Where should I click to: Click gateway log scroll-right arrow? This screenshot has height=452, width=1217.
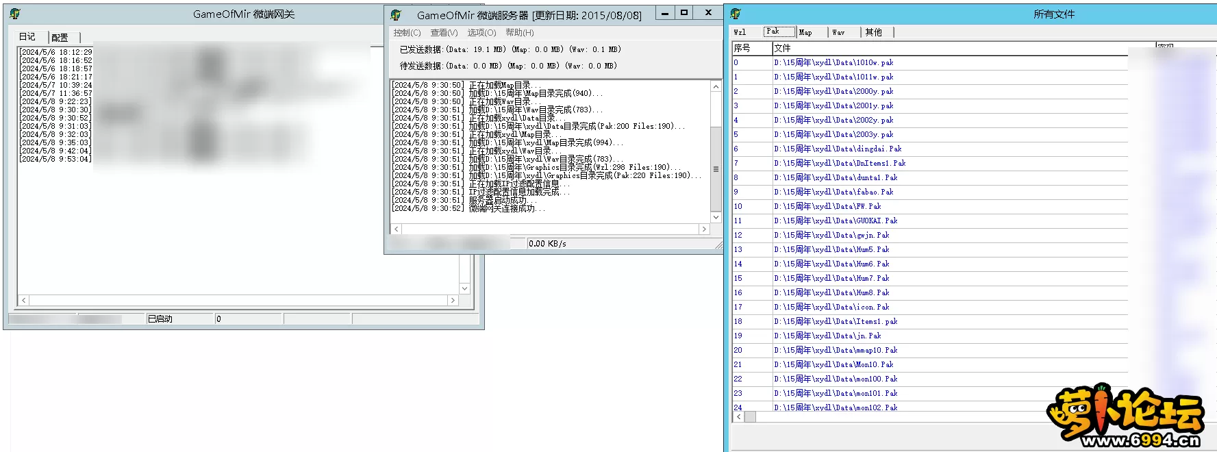point(453,301)
